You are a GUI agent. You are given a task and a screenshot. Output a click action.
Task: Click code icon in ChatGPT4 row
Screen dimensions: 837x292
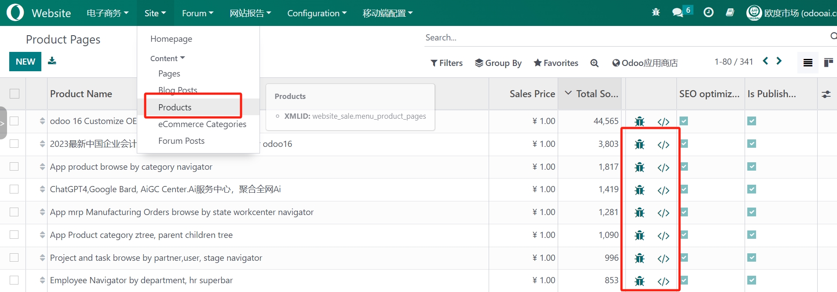663,190
